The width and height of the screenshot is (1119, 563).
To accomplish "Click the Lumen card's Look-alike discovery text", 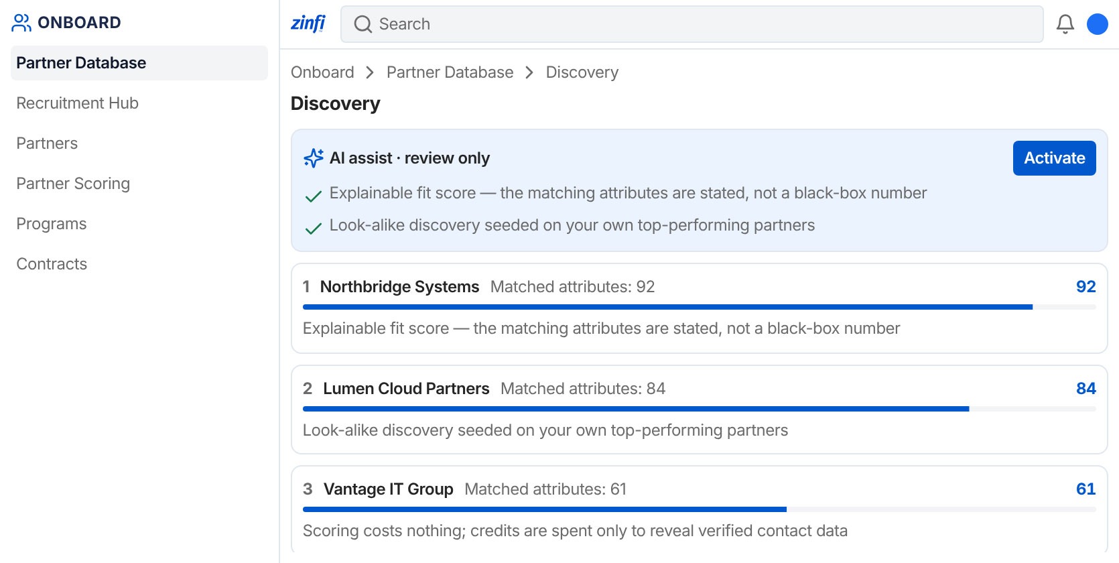I will [545, 430].
